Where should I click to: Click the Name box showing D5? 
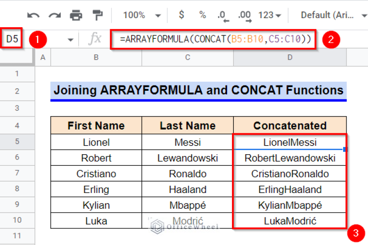pos(13,39)
